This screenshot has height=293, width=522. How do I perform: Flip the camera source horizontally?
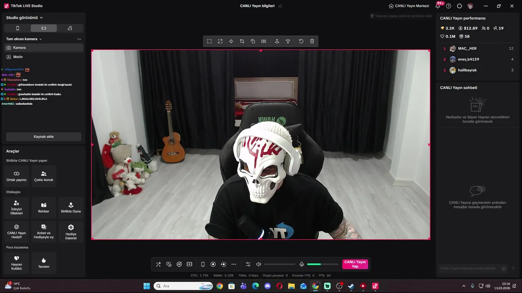point(264,41)
